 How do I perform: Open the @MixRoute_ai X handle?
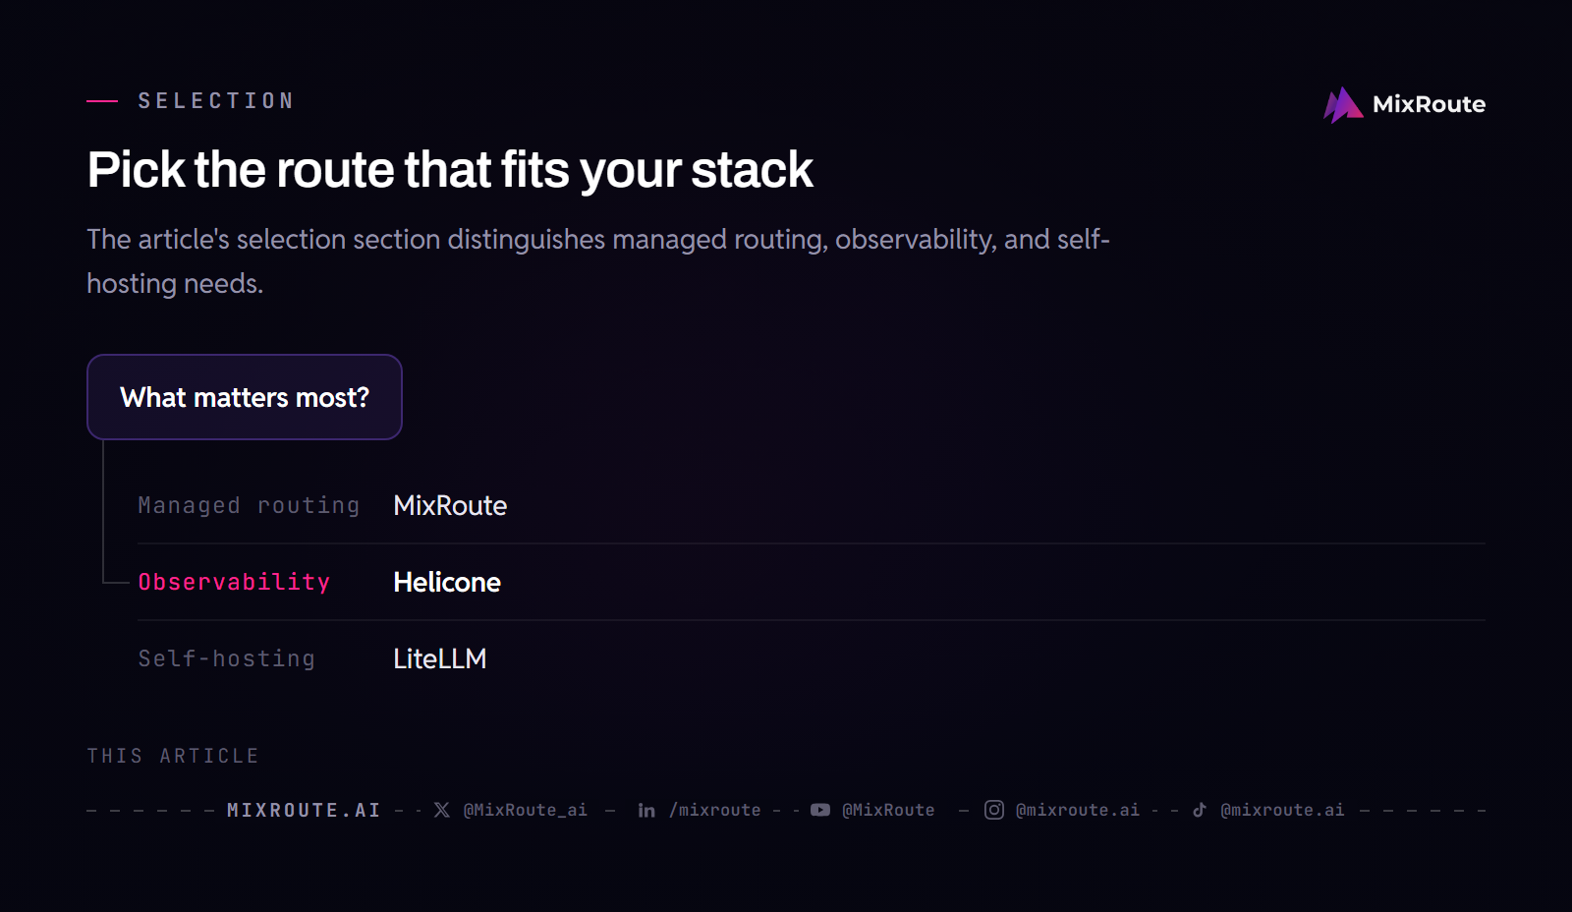click(x=525, y=810)
